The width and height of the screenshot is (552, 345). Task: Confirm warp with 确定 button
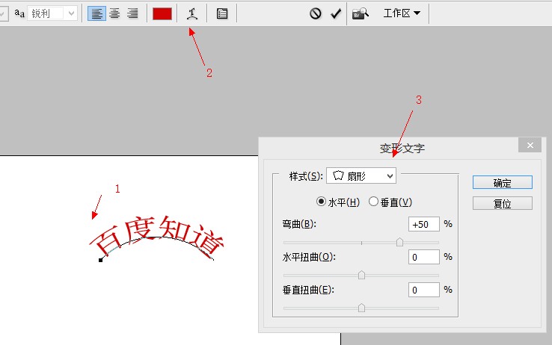tap(503, 183)
